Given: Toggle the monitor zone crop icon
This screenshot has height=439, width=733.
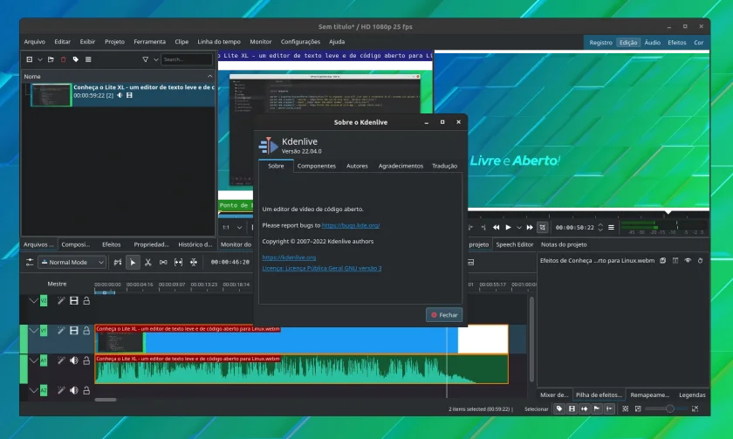Looking at the screenshot, I should coord(542,228).
